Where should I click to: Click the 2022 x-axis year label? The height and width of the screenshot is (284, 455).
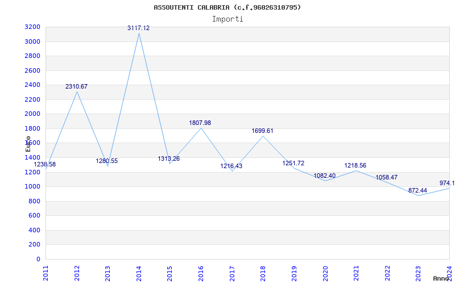pyautogui.click(x=387, y=273)
